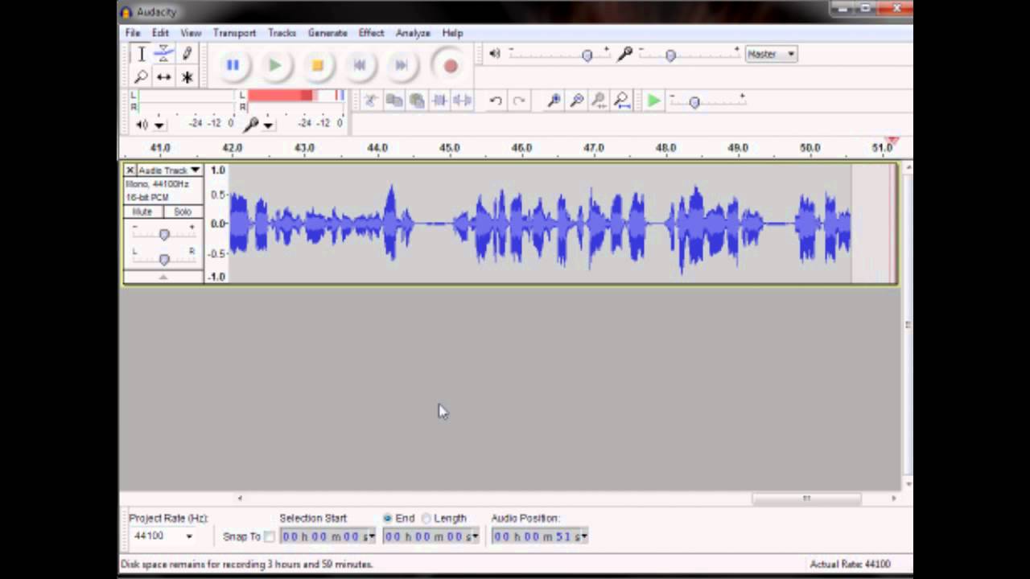This screenshot has height=579, width=1030.
Task: Click the horizontal scrollbar thumb
Action: [x=806, y=499]
